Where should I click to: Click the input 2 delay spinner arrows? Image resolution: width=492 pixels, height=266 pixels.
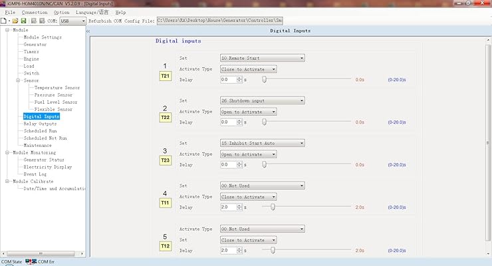click(x=239, y=122)
